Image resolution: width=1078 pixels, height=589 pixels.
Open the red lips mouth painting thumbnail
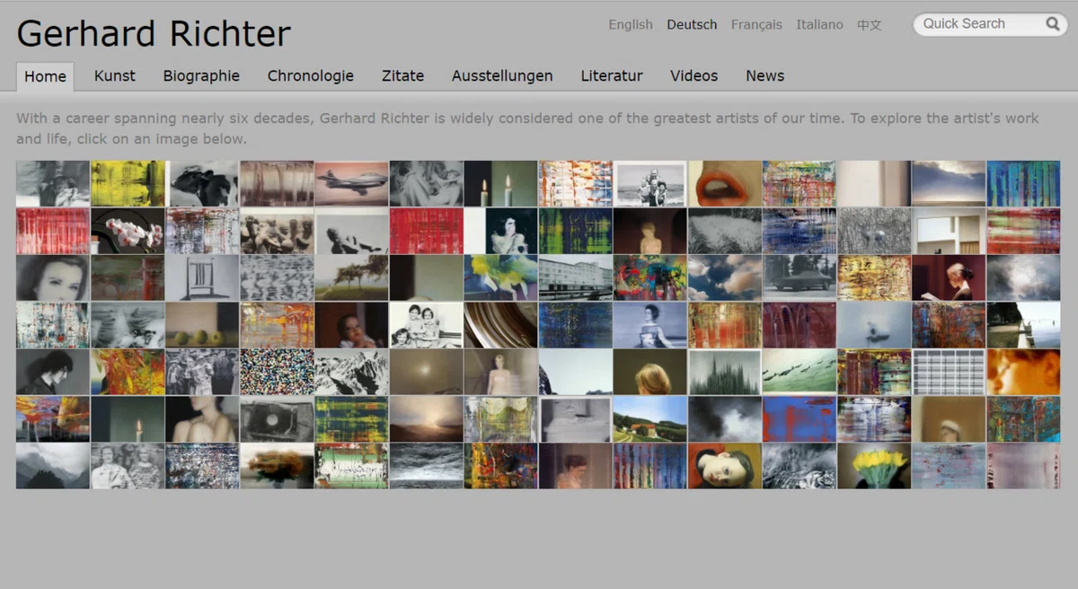tap(725, 184)
